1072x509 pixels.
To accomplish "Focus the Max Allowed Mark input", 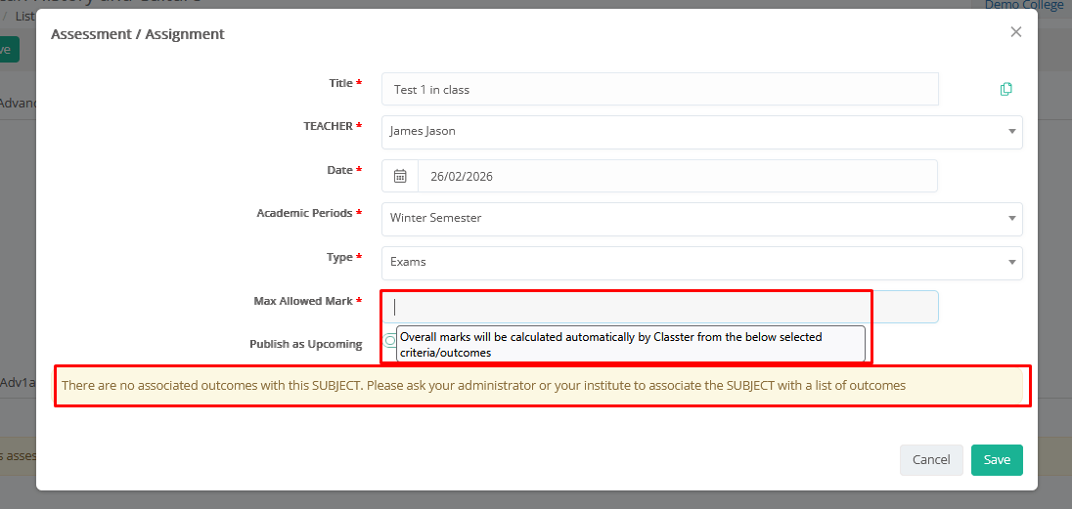I will coord(659,307).
